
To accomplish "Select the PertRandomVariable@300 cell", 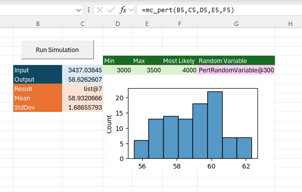I will pyautogui.click(x=236, y=70).
